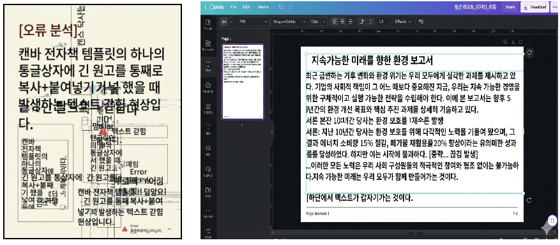This screenshot has height=245, width=560.
Task: Open the capital T icon panel in the sidebar
Action: (x=208, y=129)
